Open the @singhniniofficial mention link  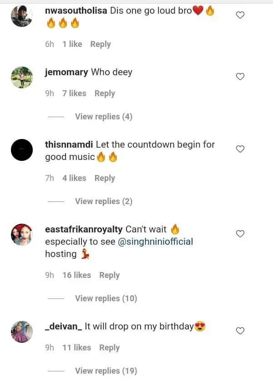click(156, 242)
